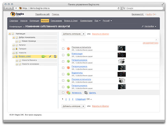
Task: Clear the search field with the x icon
Action: pos(156,40)
